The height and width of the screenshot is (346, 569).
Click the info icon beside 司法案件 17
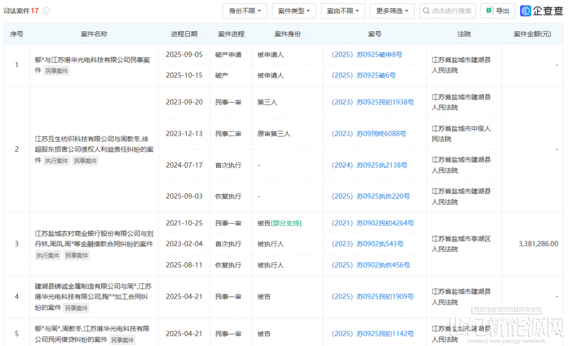(46, 11)
